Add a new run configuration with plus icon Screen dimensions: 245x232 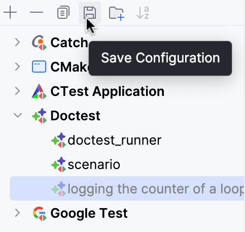(x=10, y=12)
